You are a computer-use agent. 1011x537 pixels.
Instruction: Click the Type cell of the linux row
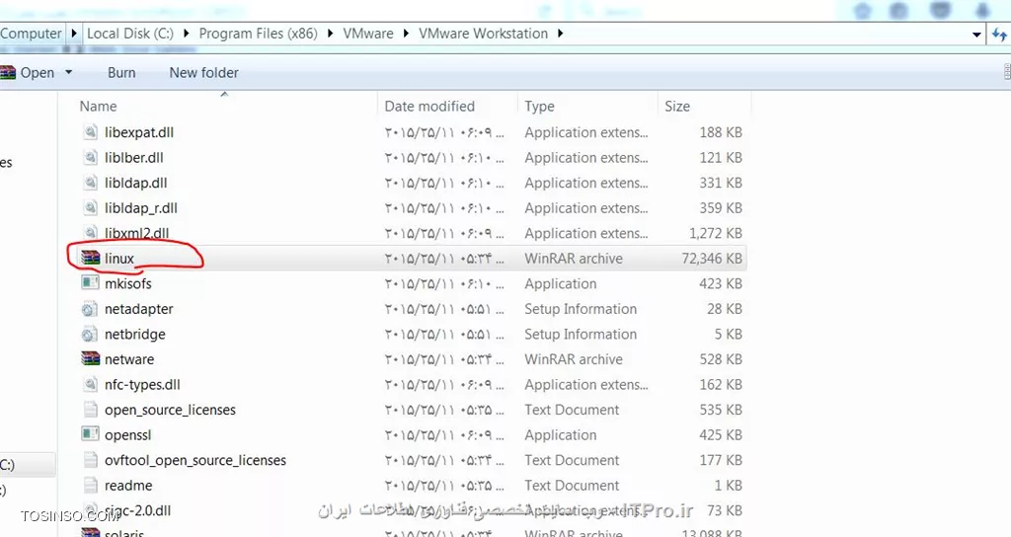pos(574,258)
